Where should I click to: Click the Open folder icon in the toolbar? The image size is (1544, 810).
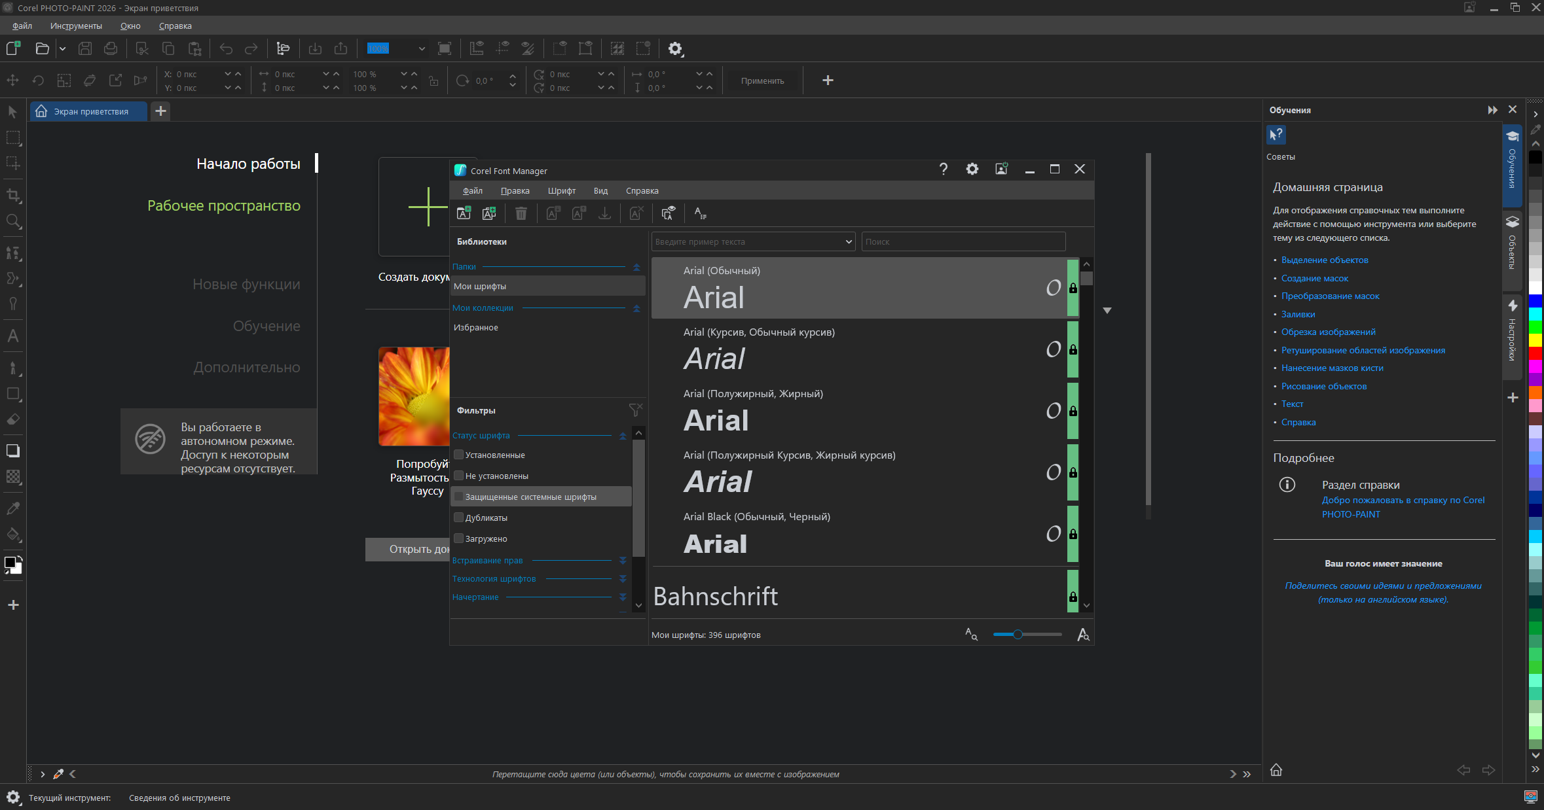43,48
